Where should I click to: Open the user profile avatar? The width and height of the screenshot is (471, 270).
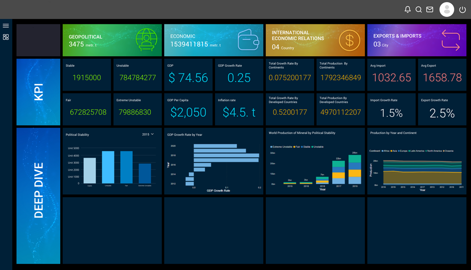tap(447, 9)
